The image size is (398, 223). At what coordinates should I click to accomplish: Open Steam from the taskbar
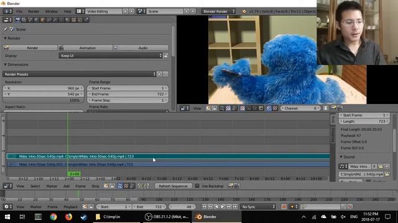pyautogui.click(x=84, y=217)
